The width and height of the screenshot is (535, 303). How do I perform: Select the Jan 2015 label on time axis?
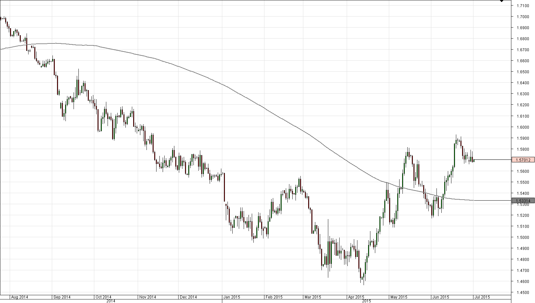232,297
